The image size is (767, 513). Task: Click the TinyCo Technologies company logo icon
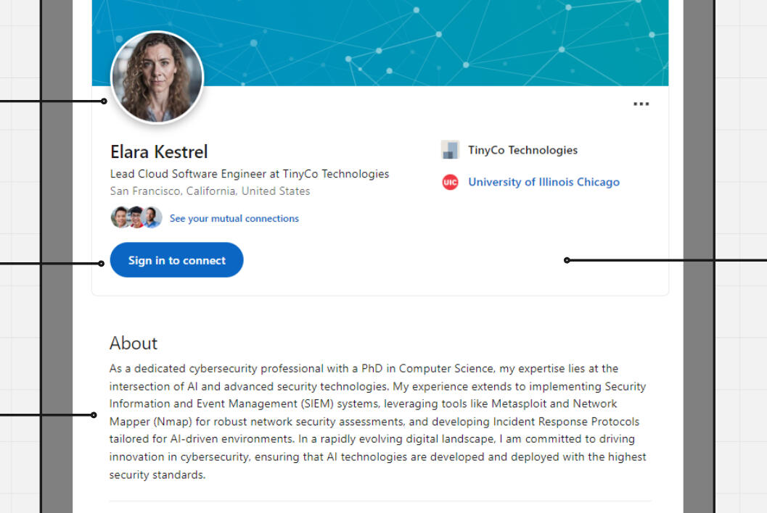[450, 150]
